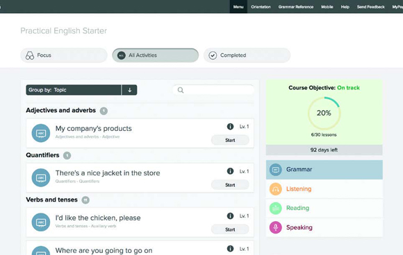Show Completed activities
This screenshot has height=255, width=403.
pos(247,55)
